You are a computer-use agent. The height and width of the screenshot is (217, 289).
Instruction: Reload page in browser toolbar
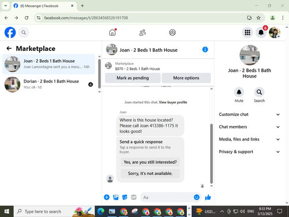[27, 18]
